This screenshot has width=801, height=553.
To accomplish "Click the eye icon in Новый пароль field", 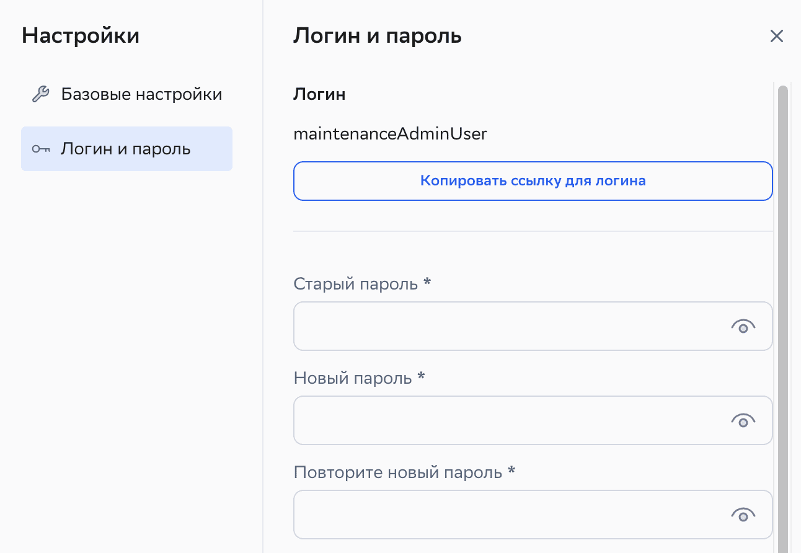I will point(743,420).
